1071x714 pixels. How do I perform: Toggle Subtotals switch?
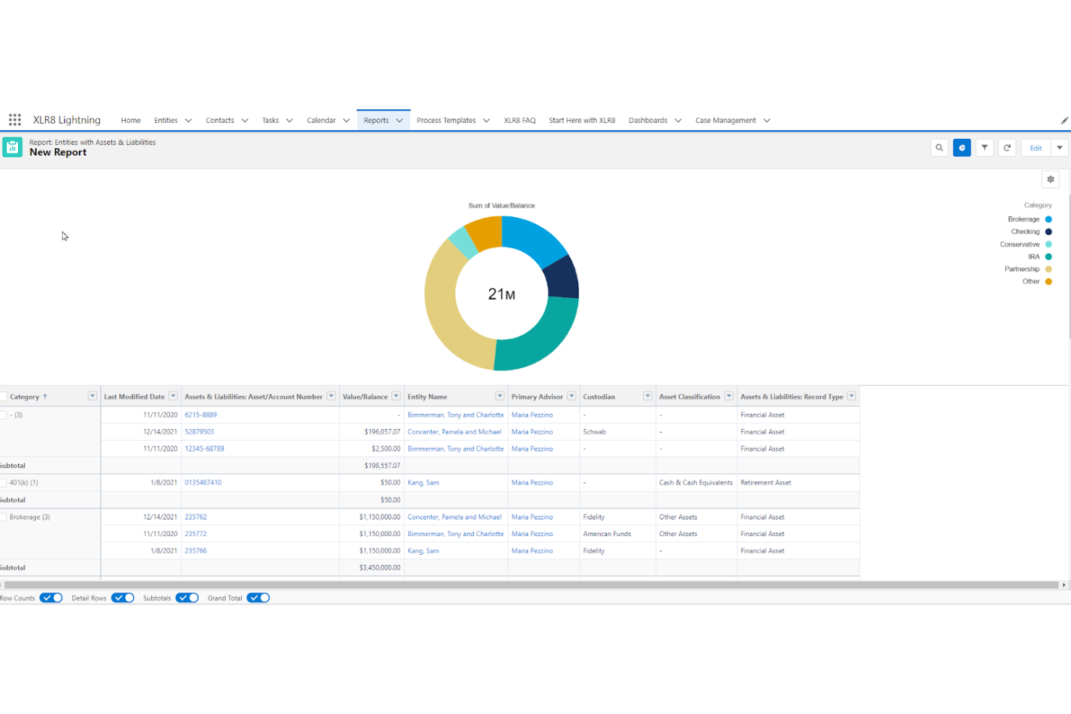pos(187,598)
